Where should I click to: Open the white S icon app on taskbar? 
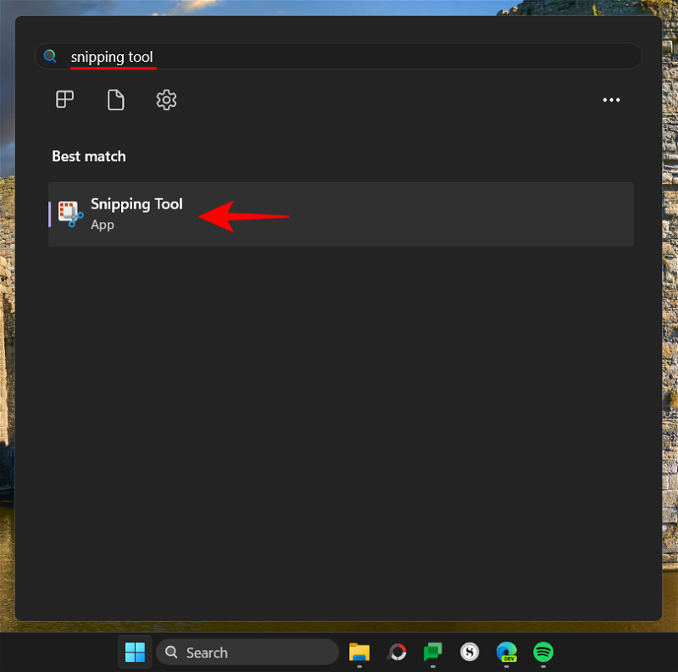[x=470, y=652]
